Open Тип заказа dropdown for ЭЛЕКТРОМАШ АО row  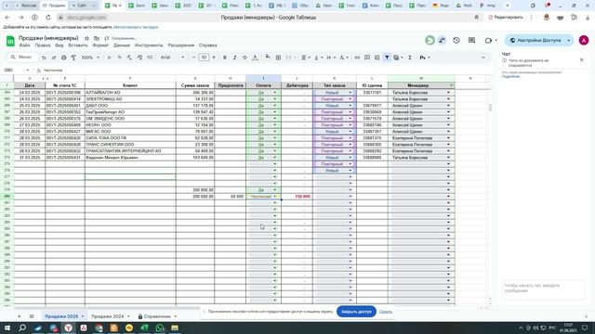[x=350, y=99]
